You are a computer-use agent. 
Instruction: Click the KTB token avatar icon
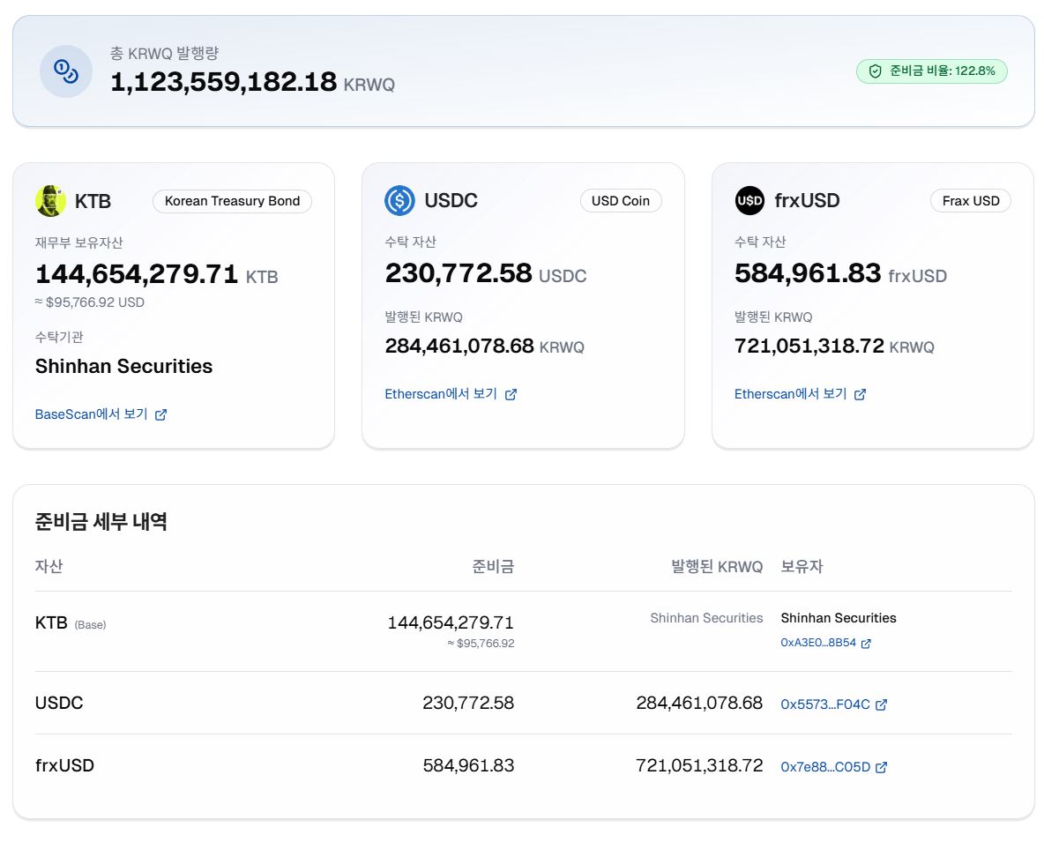tap(51, 201)
